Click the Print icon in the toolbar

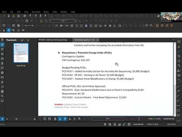click(x=13, y=25)
